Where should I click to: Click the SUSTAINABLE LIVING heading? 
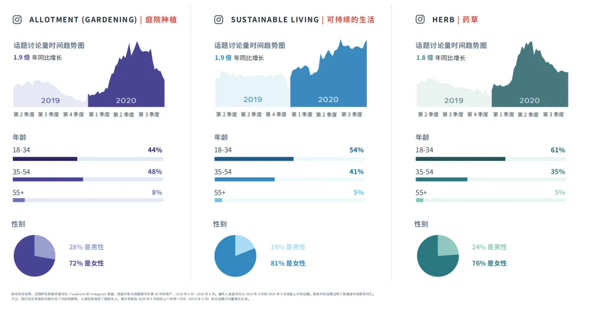[275, 20]
